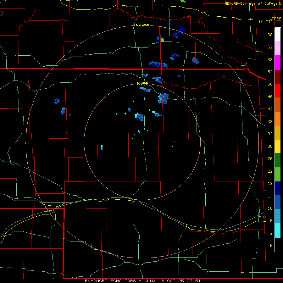Select the scale label "58"
Image resolution: width=283 pixels, height=283 pixels.
(270, 59)
